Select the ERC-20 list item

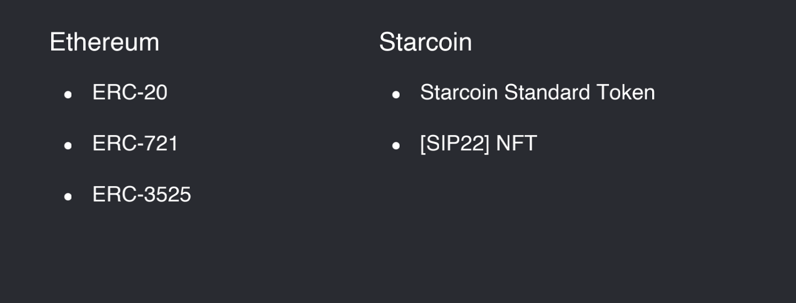[x=130, y=92]
